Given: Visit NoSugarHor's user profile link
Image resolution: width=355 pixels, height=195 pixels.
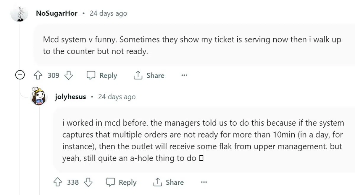Looking at the screenshot, I should 57,14.
